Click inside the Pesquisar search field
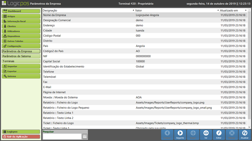 tap(62, 136)
